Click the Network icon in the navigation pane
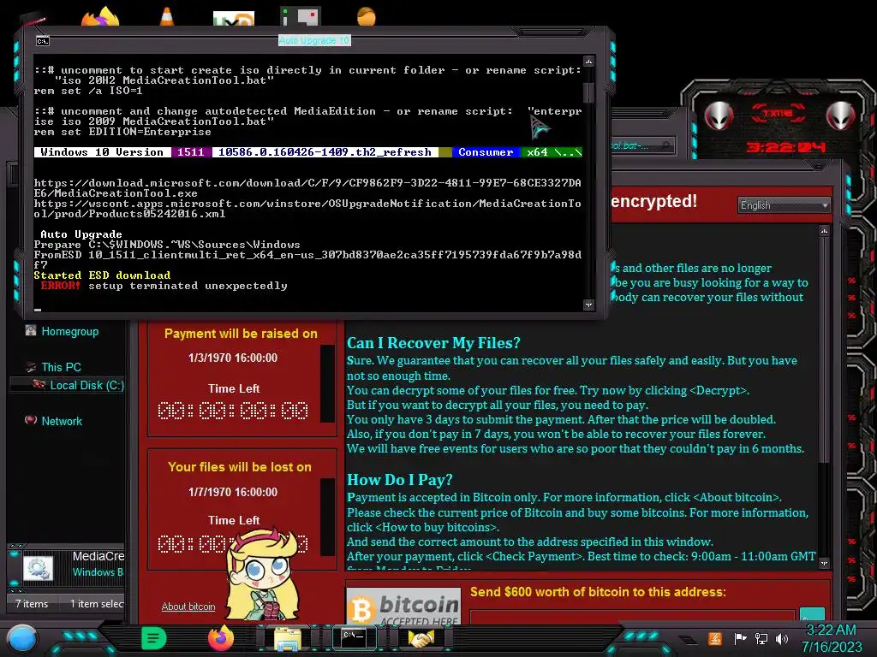Image resolution: width=877 pixels, height=657 pixels. point(31,420)
